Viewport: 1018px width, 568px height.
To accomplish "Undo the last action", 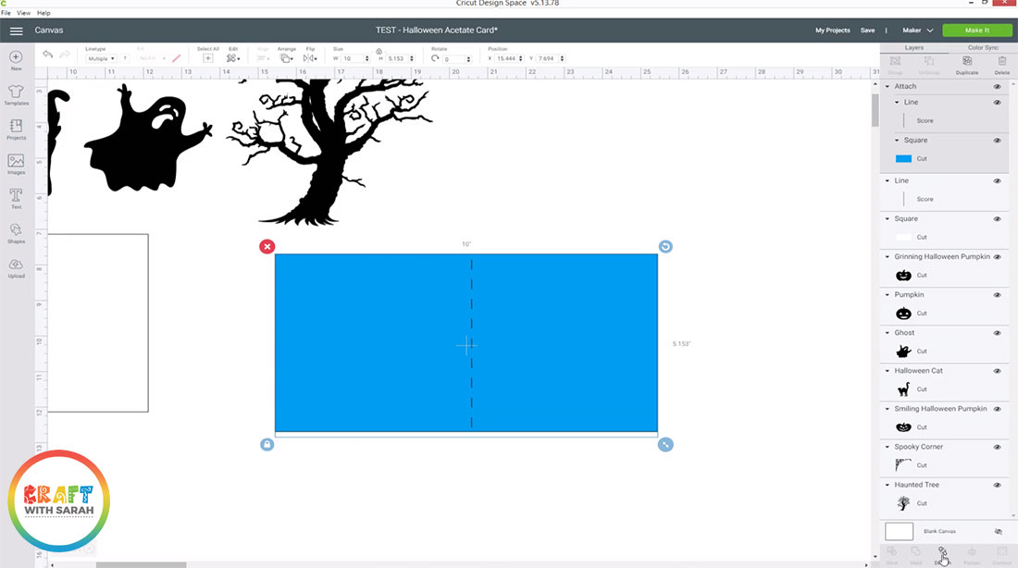I will coord(47,55).
